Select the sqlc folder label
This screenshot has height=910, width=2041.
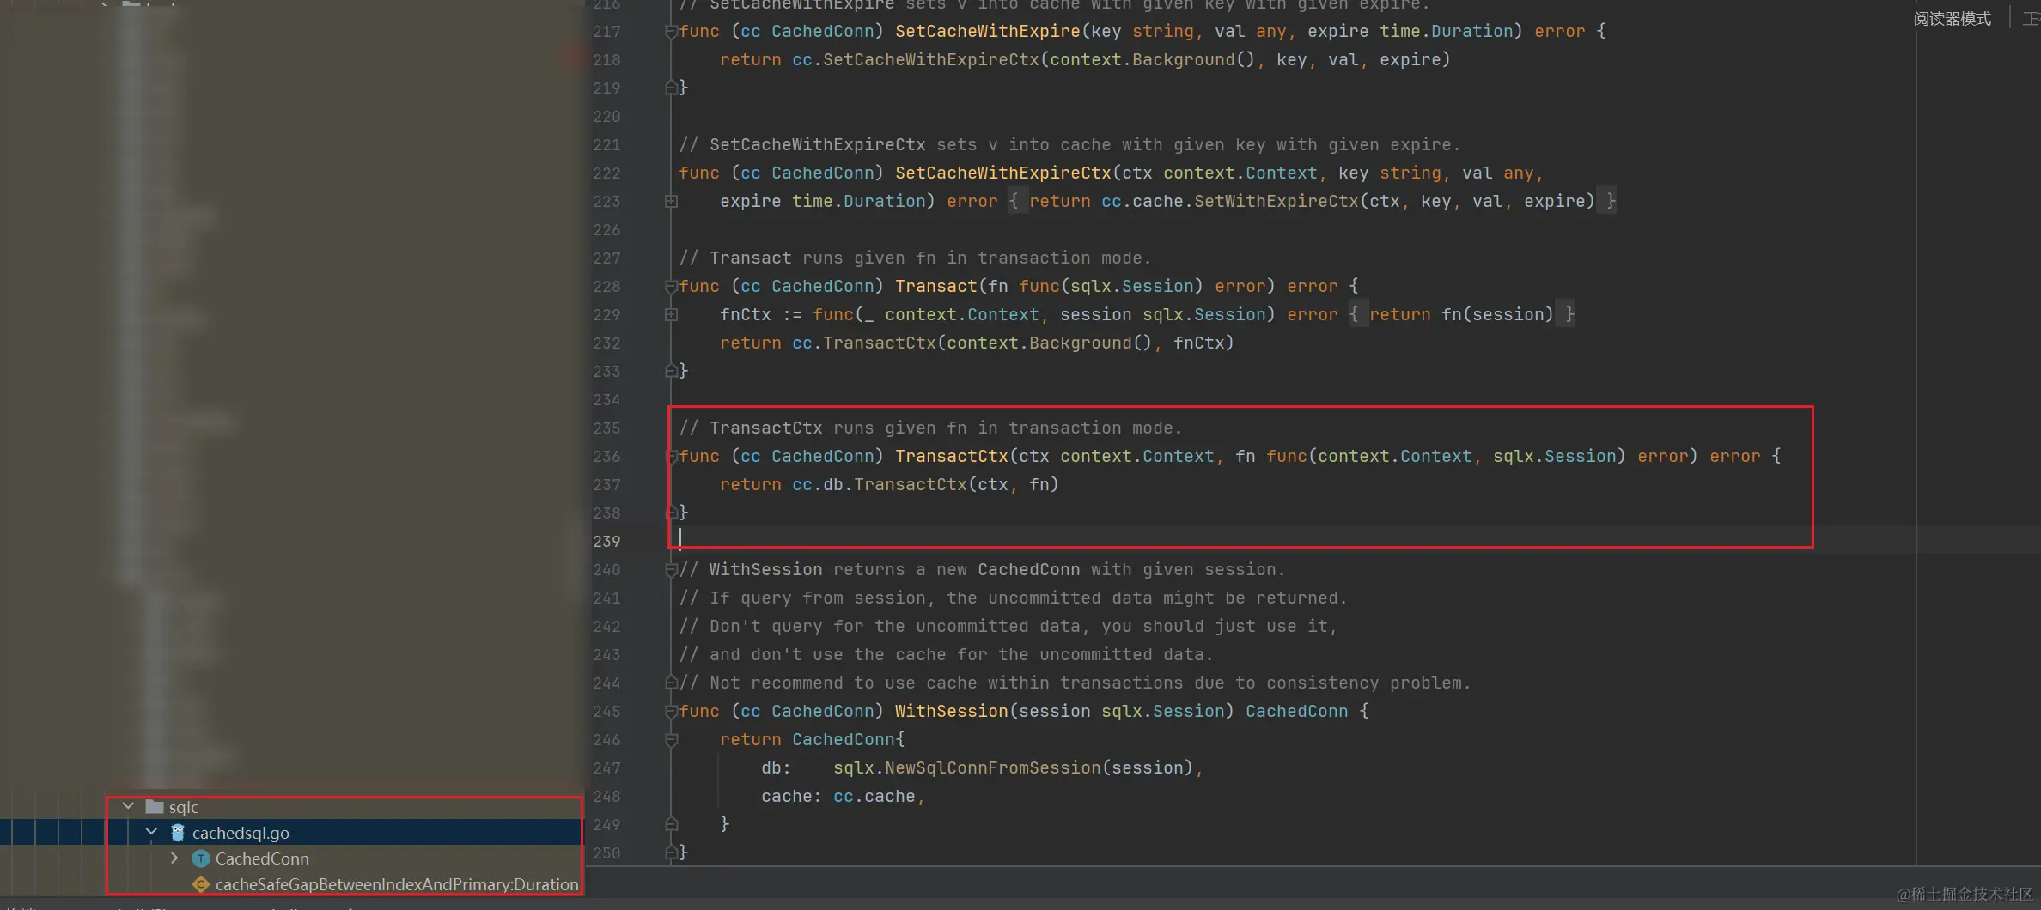[x=184, y=806]
